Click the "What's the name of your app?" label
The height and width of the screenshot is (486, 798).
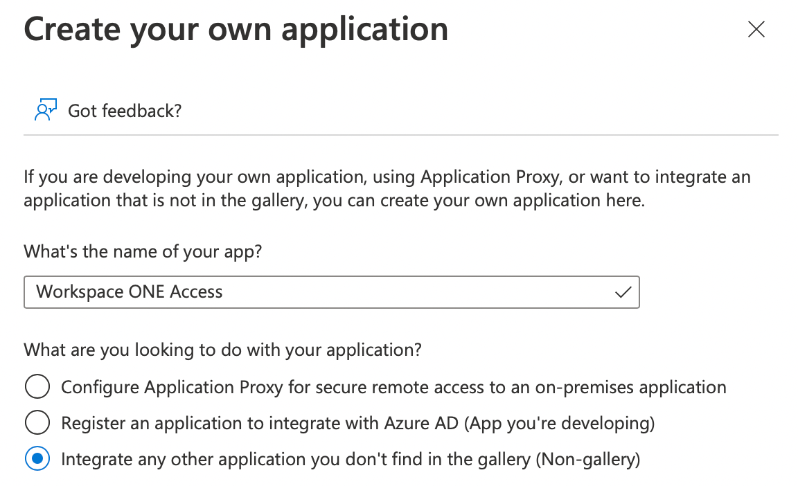[x=143, y=251]
